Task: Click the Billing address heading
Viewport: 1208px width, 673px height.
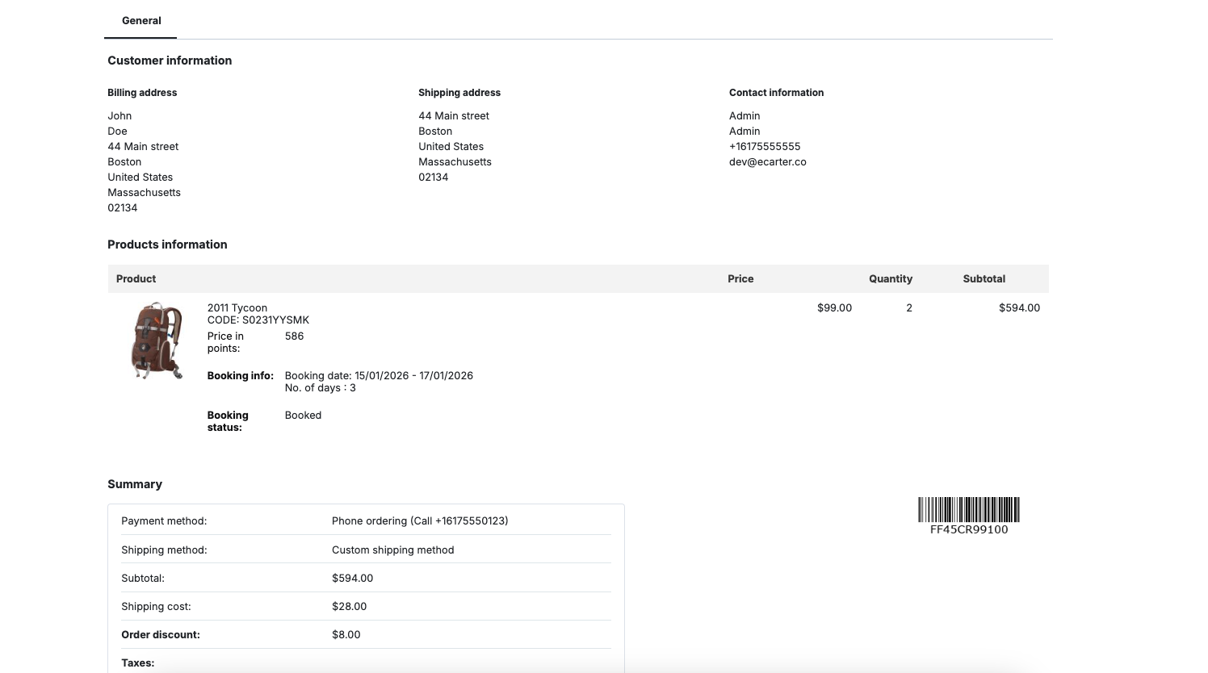Action: click(x=142, y=93)
